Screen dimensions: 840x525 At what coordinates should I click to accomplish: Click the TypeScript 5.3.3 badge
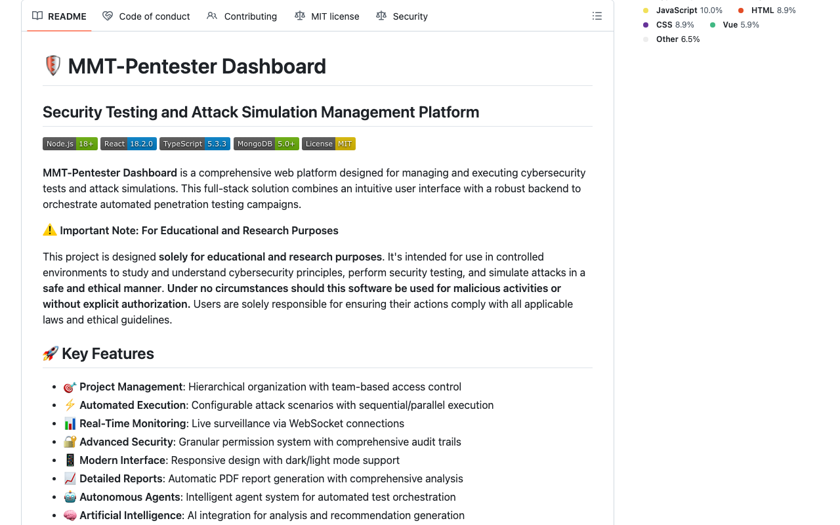[x=195, y=144]
